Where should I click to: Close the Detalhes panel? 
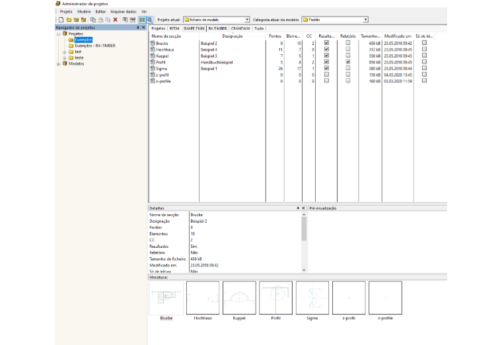pos(303,208)
